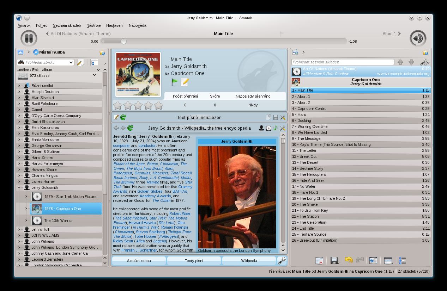Click the green flag on current track
This screenshot has width=447, height=291.
click(x=175, y=82)
